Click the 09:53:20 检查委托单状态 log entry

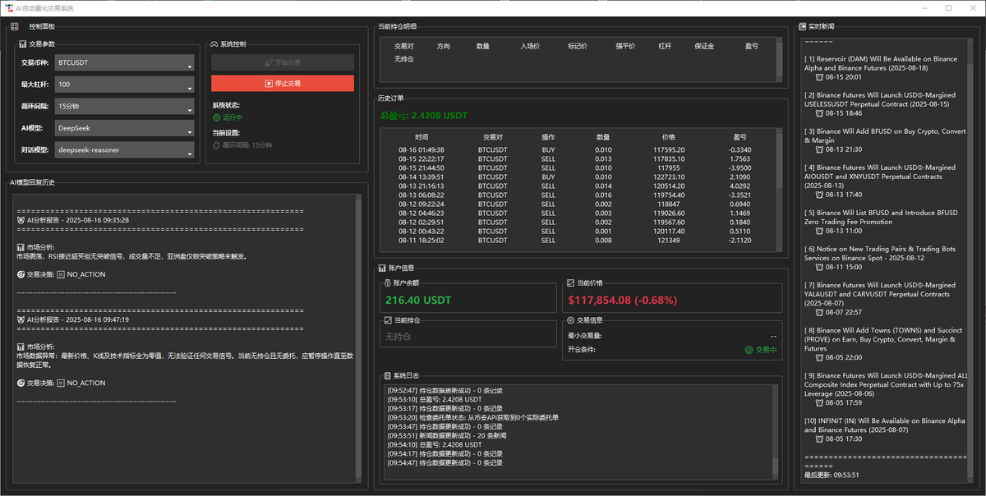[x=472, y=417]
